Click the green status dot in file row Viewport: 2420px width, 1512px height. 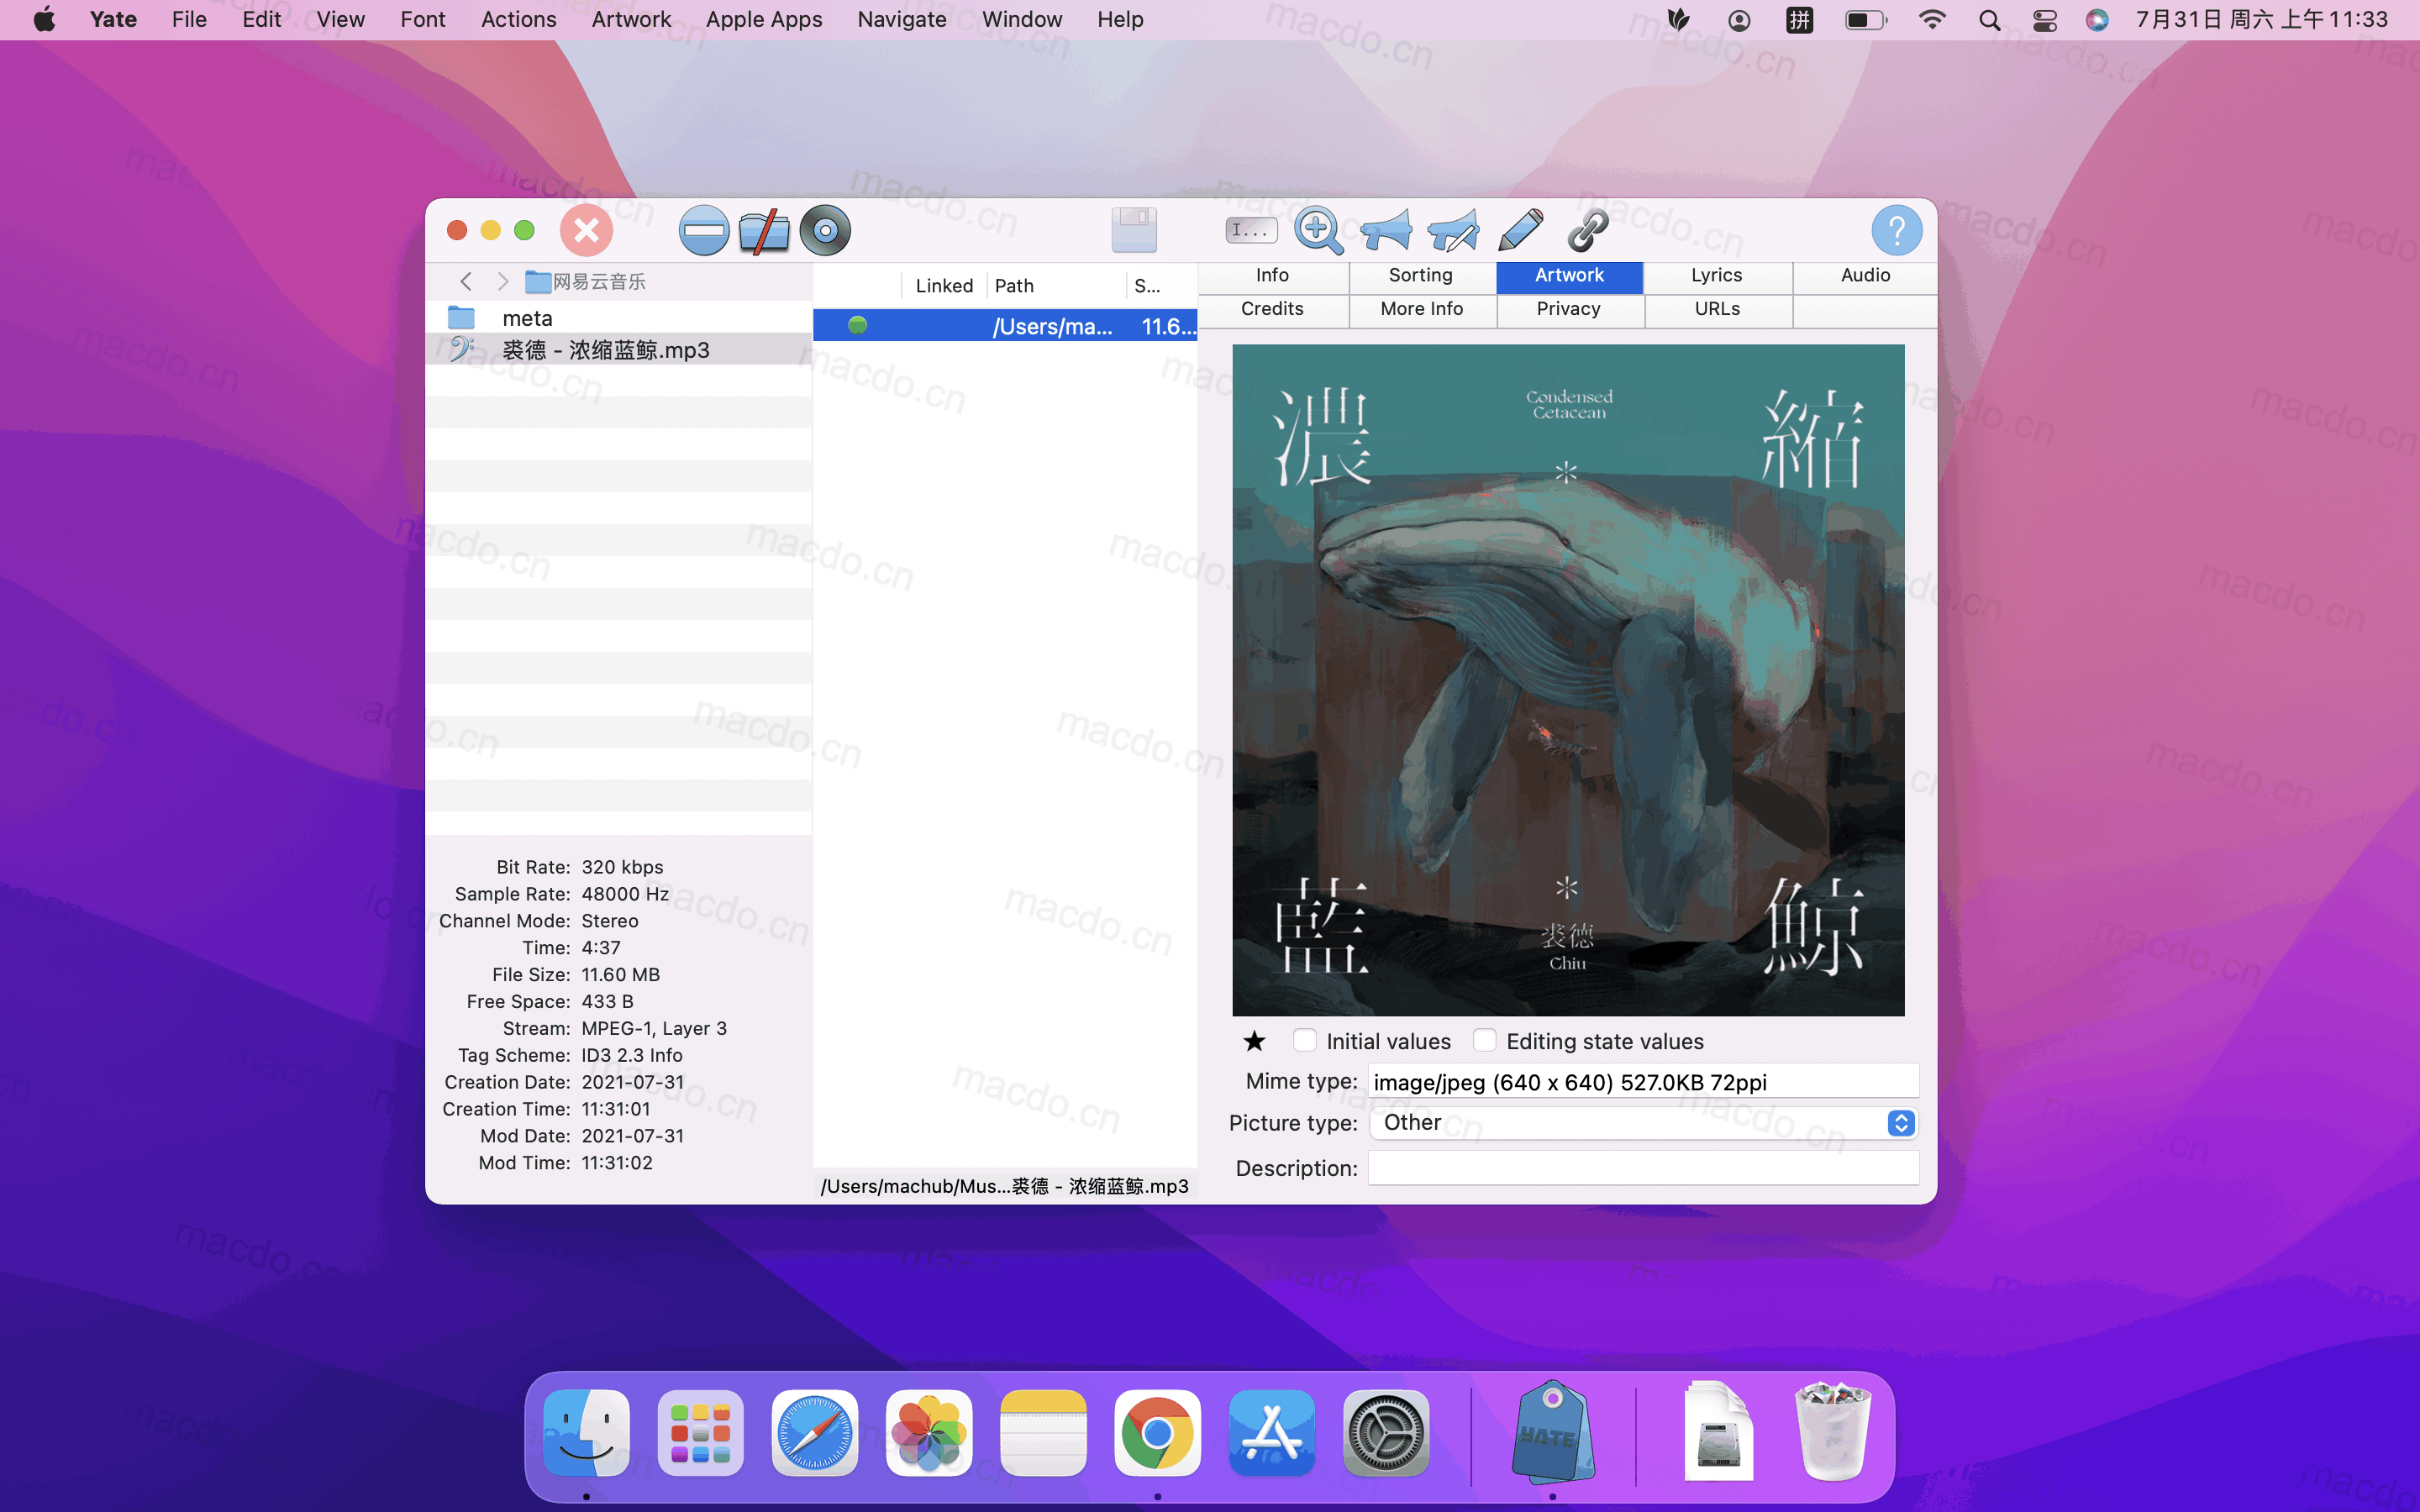[857, 325]
